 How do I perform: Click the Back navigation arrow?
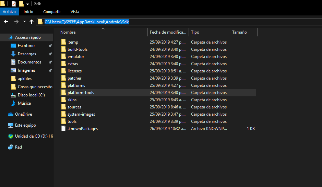click(6, 22)
